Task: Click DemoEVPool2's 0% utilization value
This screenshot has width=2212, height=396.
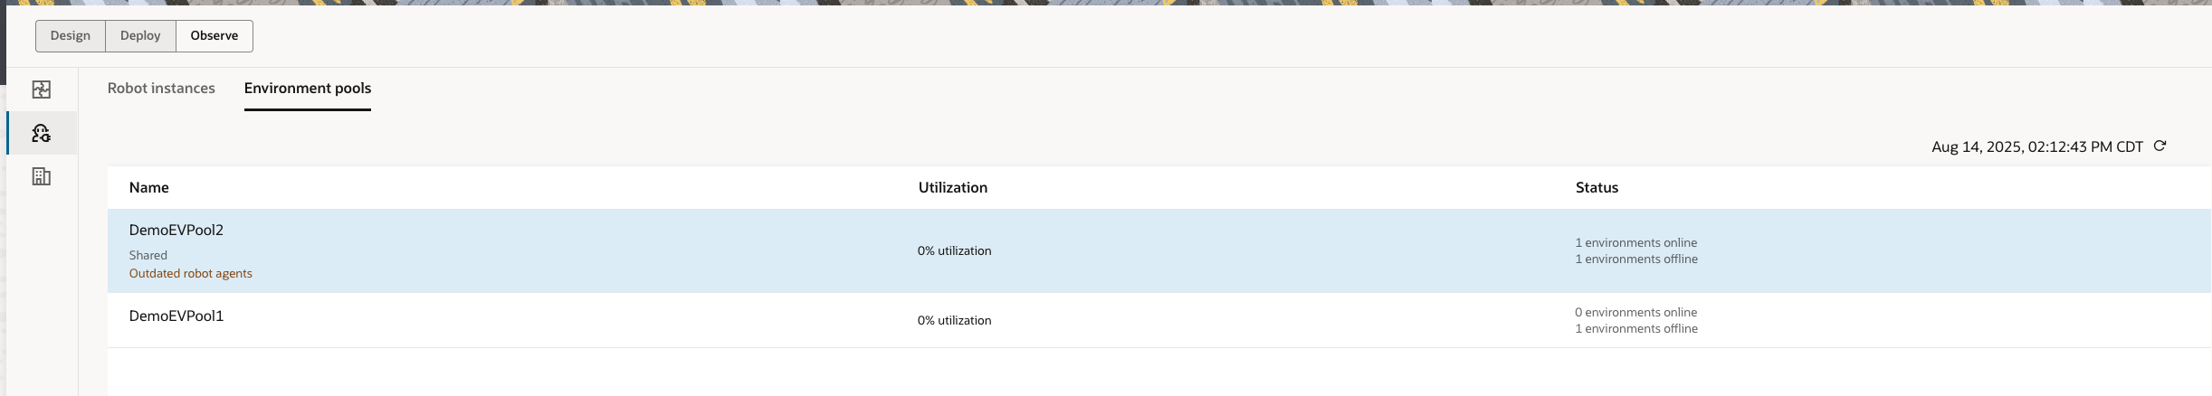Action: [954, 251]
